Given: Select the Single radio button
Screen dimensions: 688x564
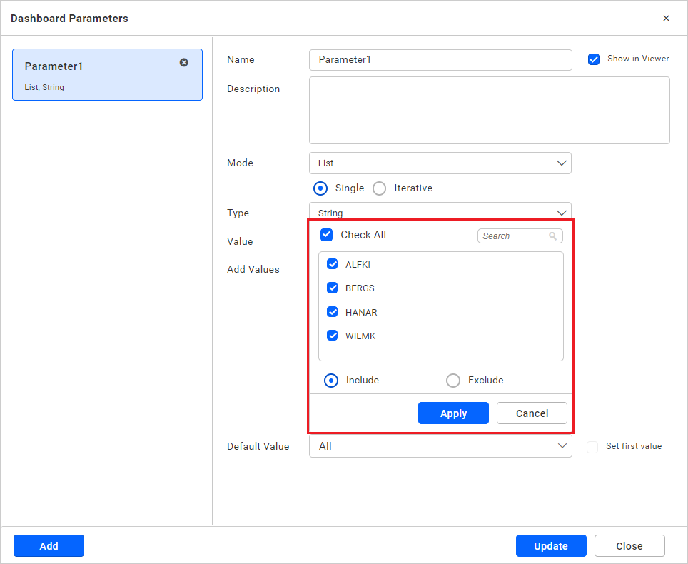Looking at the screenshot, I should [320, 188].
